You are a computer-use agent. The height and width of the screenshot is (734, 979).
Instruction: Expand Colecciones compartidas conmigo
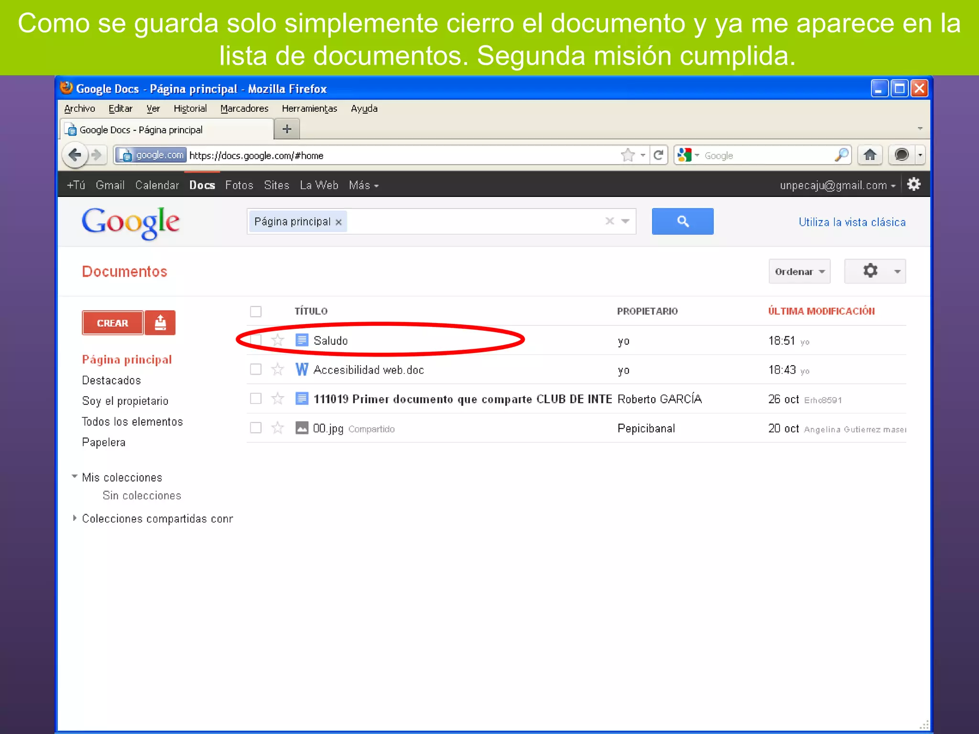click(x=75, y=518)
